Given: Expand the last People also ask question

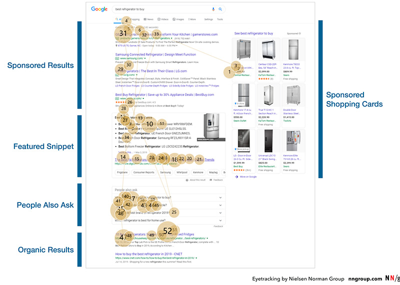Looking at the screenshot, I should click(x=220, y=220).
